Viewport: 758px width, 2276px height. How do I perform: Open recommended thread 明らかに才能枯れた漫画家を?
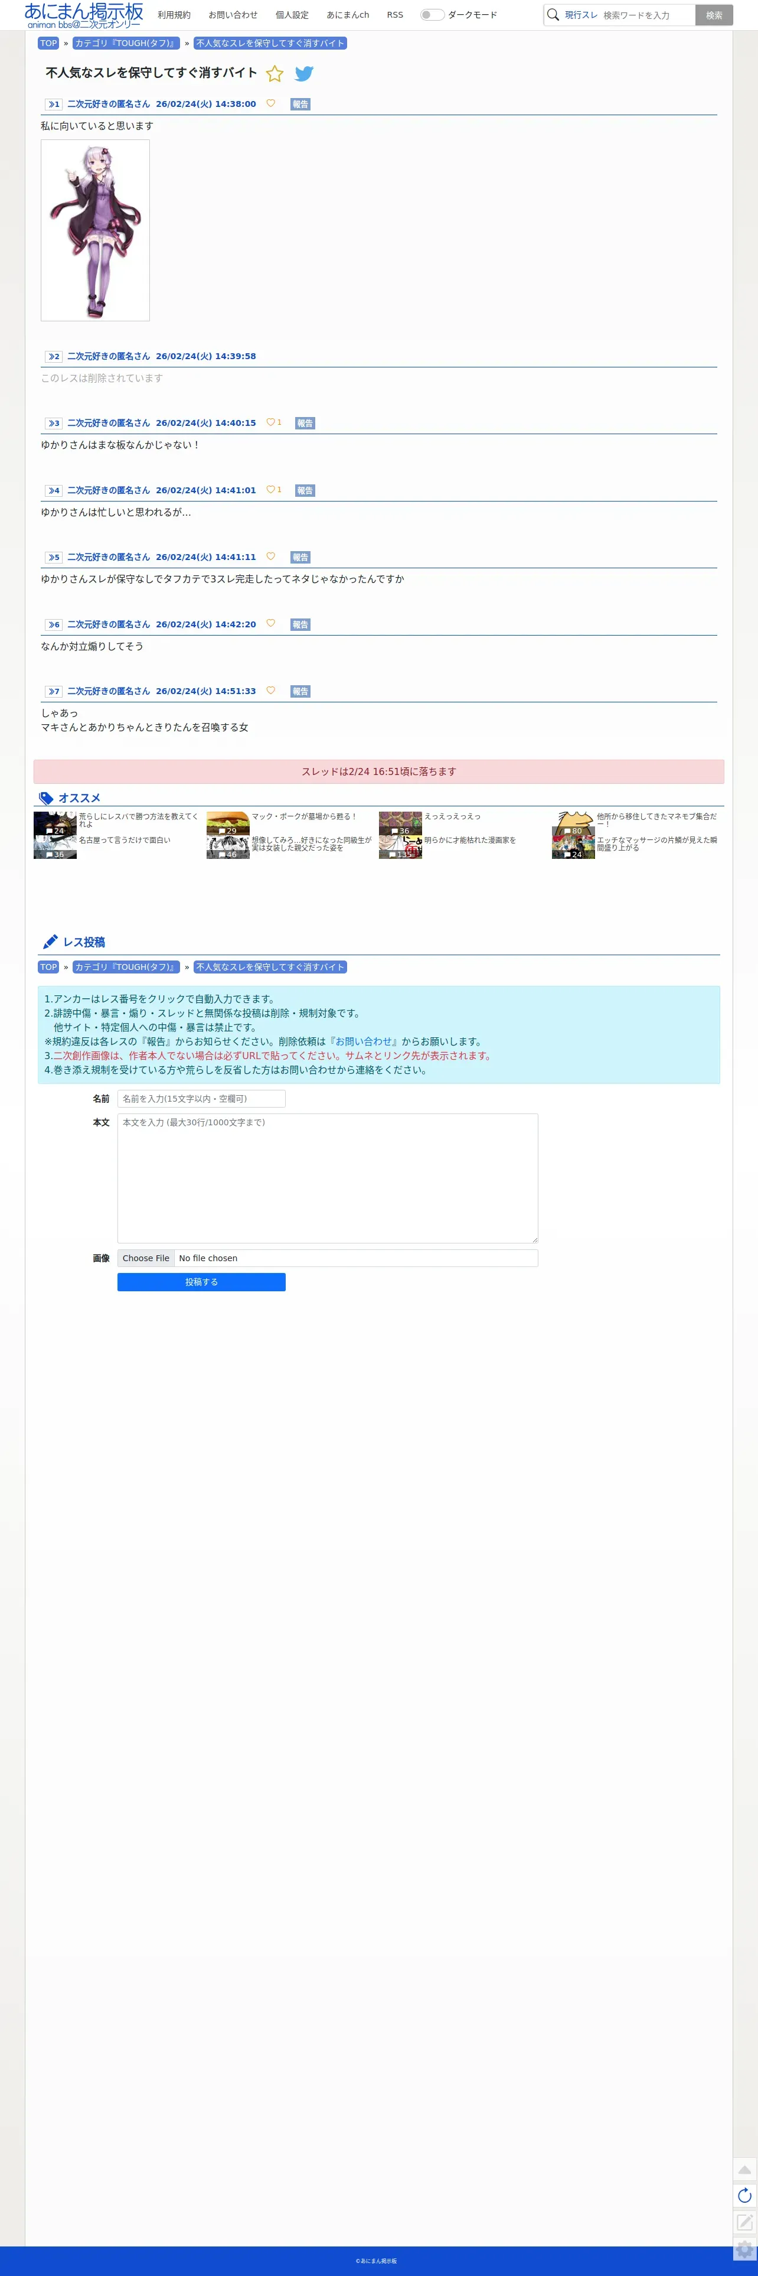click(x=470, y=840)
